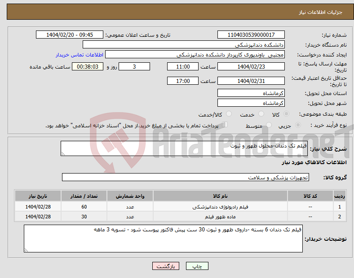354x278 pixels.
Task: Click the delivery city field کرمانشاه
Action: pos(251,103)
